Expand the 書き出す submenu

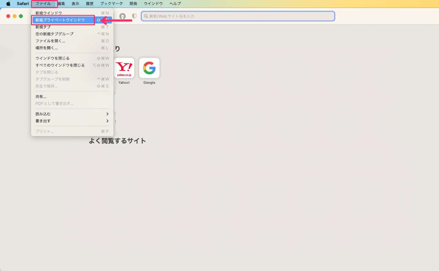click(72, 121)
